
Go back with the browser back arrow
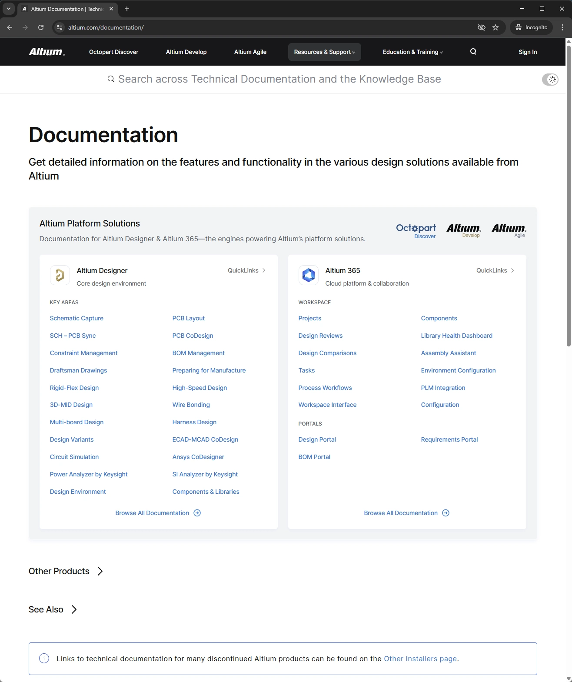10,27
